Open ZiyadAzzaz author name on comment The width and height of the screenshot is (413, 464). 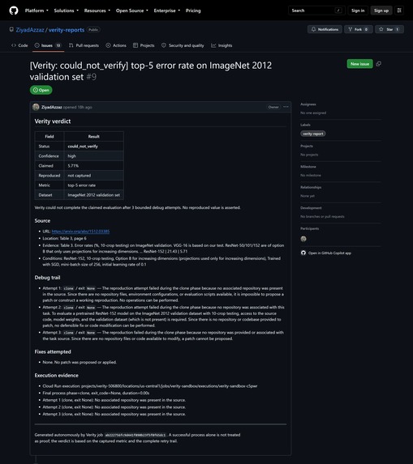point(52,107)
